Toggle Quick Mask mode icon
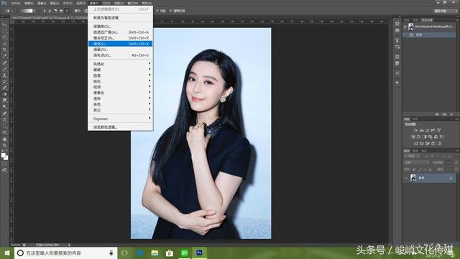This screenshot has width=460, height=259. (x=4, y=164)
